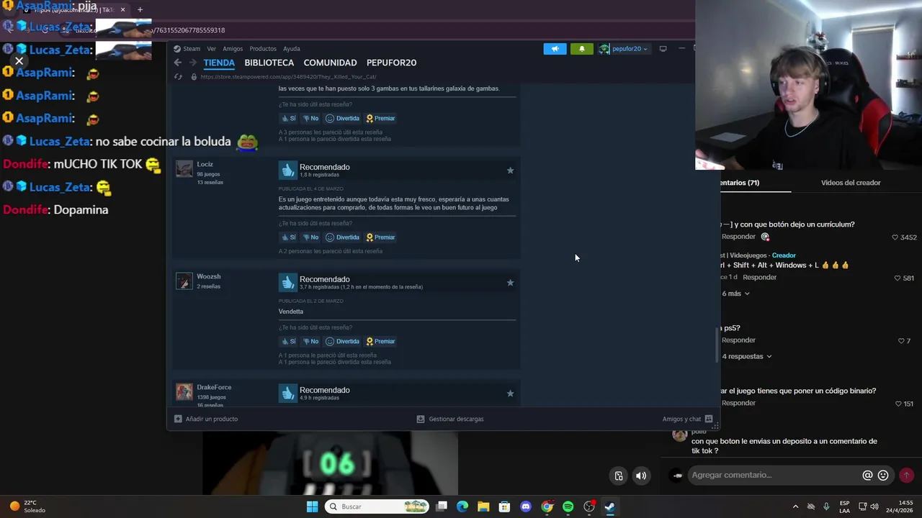This screenshot has height=518, width=922.
Task: Expand the '6 más' replies
Action: click(736, 294)
